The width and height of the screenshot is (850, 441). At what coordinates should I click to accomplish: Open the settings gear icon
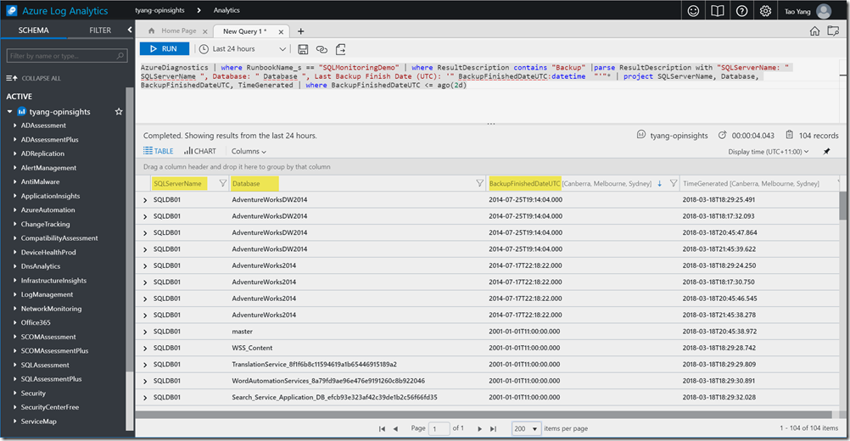click(x=765, y=11)
